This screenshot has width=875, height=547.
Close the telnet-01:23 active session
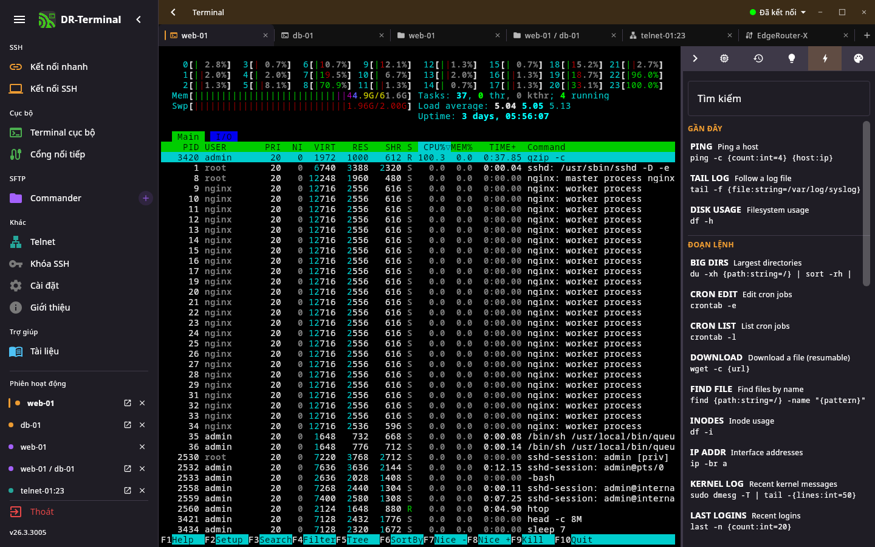click(x=142, y=490)
